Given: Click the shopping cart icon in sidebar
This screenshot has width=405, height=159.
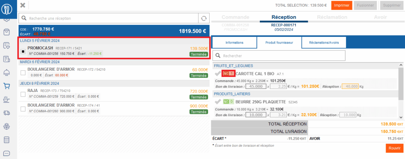Looking at the screenshot, I should 7,86.
